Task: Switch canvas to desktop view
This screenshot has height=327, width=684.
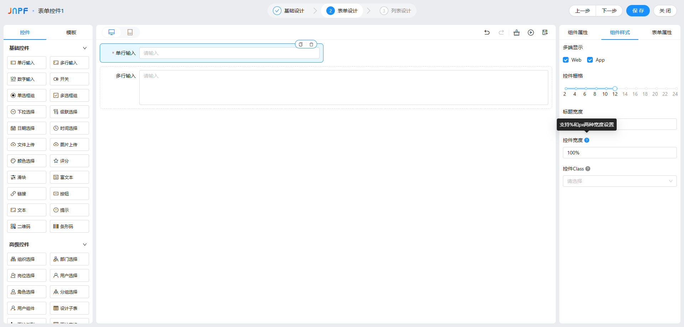Action: tap(112, 32)
